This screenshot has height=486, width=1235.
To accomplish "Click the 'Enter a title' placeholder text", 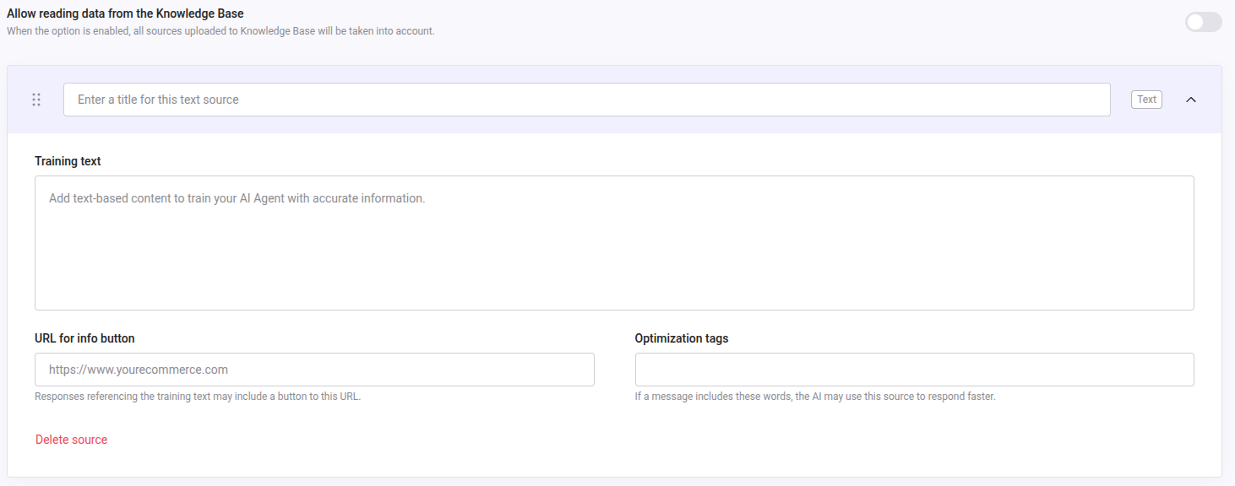I will pos(158,100).
